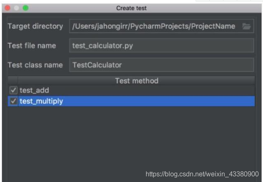Viewport: 263px width, 182px height.
Task: Click the empty area below test_multiply row
Action: point(125,137)
